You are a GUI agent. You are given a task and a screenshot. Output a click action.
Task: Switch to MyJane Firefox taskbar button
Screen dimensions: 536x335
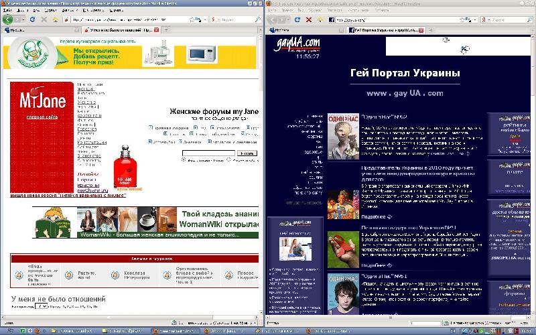(x=176, y=331)
